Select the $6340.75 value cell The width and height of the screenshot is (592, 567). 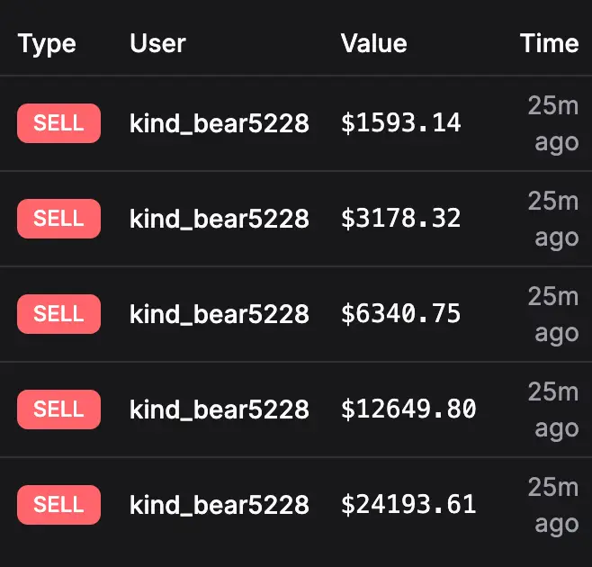401,314
